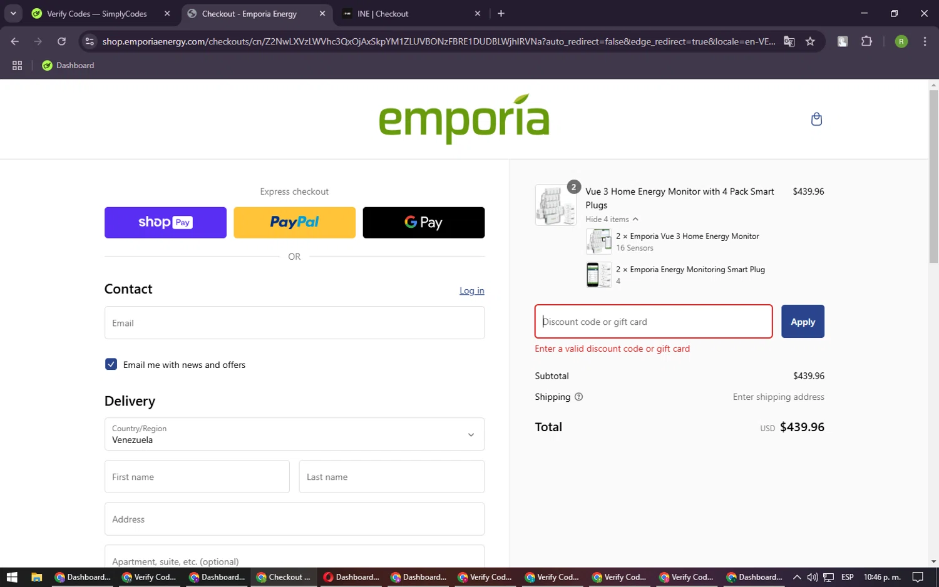
Task: Switch to Verify Codes — SimplyCodes tab
Action: click(x=96, y=13)
